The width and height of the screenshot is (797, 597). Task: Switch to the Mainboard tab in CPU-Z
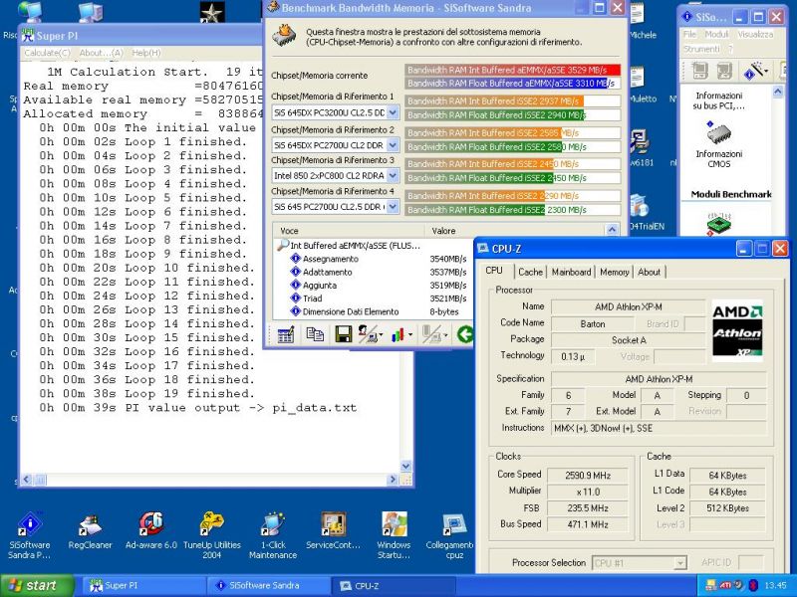click(571, 272)
